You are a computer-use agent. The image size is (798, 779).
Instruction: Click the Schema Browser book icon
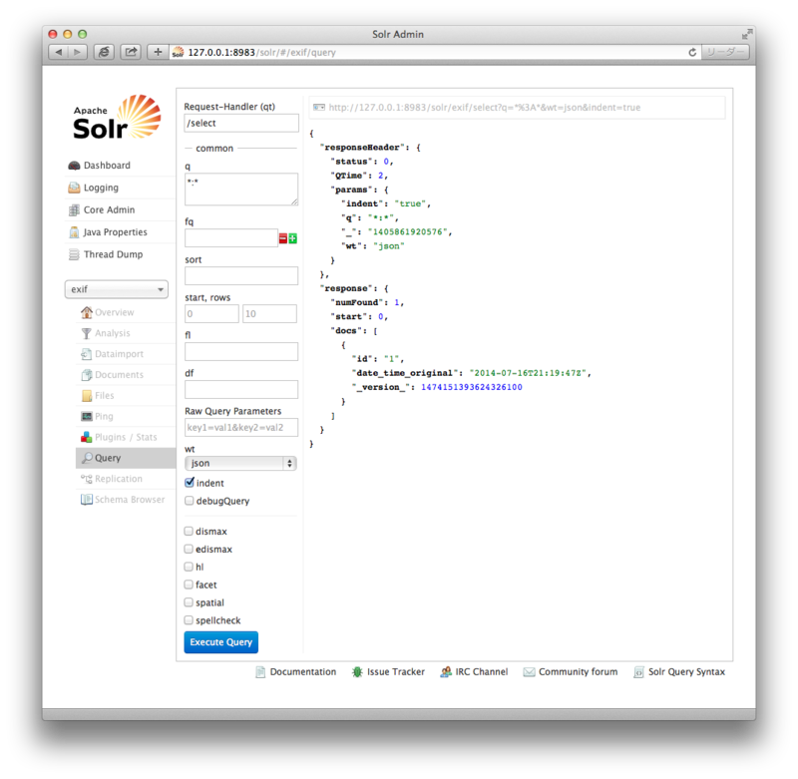tap(87, 500)
